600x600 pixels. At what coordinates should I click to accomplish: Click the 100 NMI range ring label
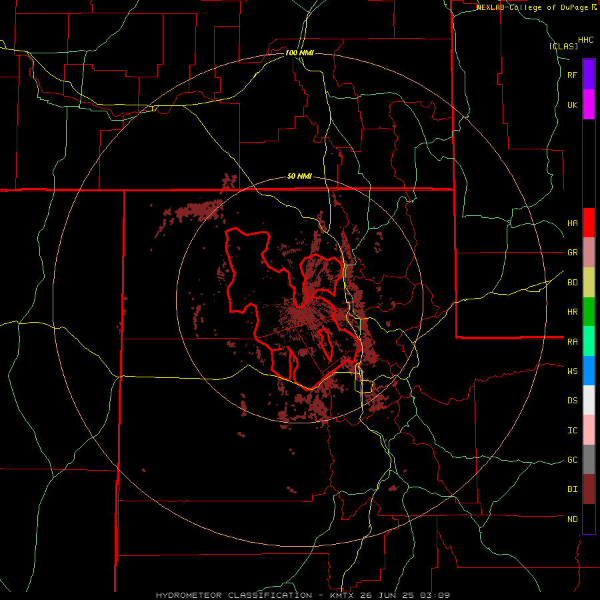299,53
